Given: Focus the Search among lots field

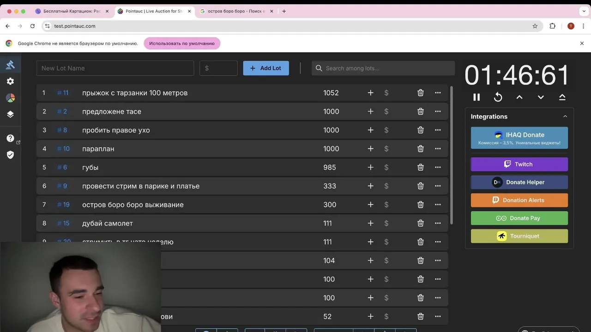Looking at the screenshot, I should click(x=383, y=68).
